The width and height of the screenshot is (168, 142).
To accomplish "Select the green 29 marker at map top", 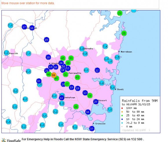I will [120, 13].
